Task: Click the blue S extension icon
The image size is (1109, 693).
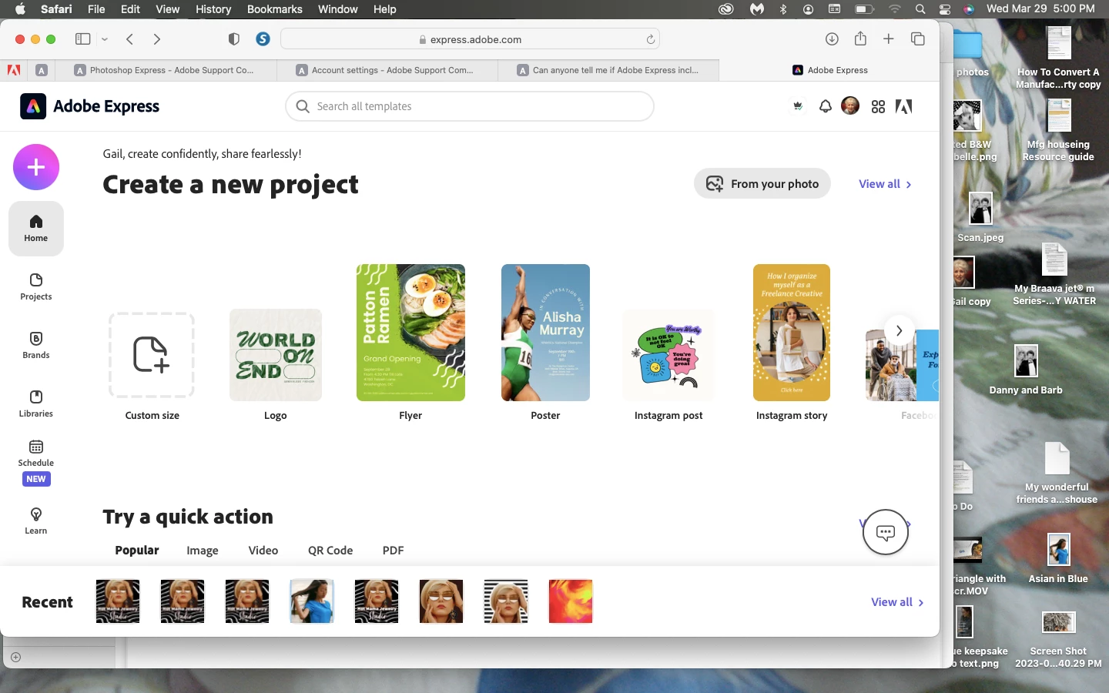Action: tap(263, 39)
